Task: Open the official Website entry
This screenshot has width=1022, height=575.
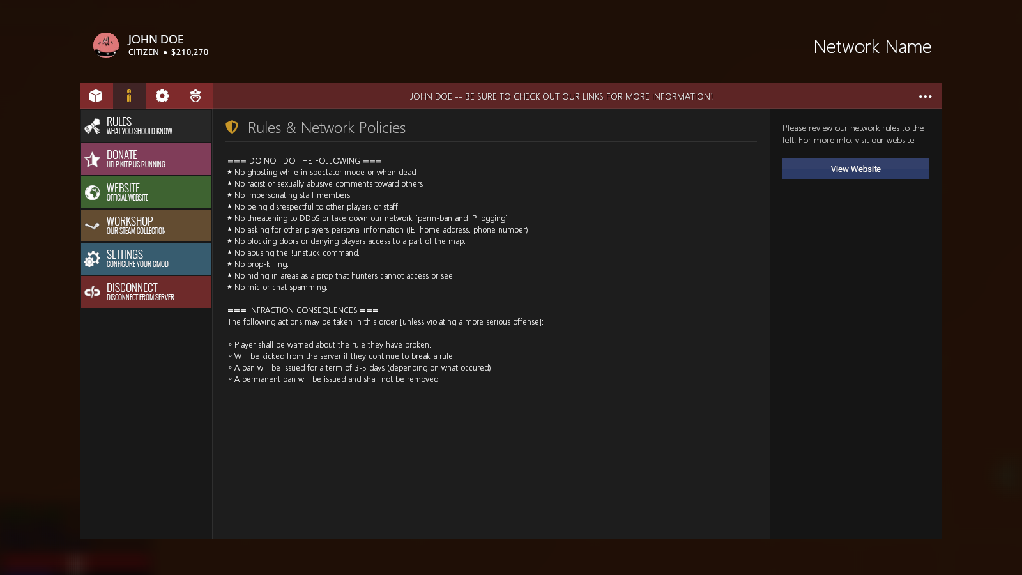Action: [x=146, y=192]
